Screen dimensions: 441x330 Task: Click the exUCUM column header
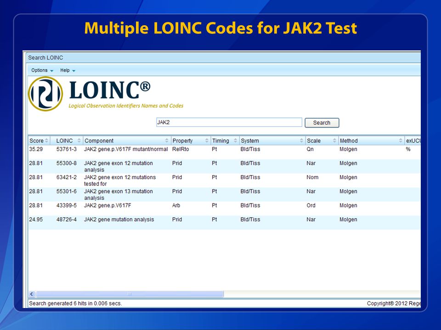pyautogui.click(x=413, y=141)
